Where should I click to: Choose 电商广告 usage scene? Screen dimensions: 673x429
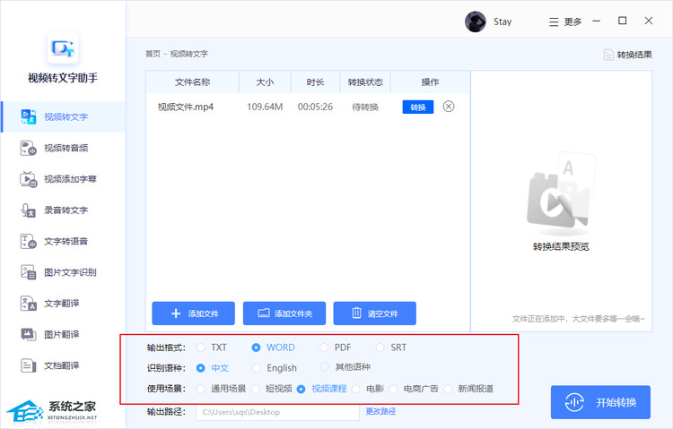[x=393, y=389]
